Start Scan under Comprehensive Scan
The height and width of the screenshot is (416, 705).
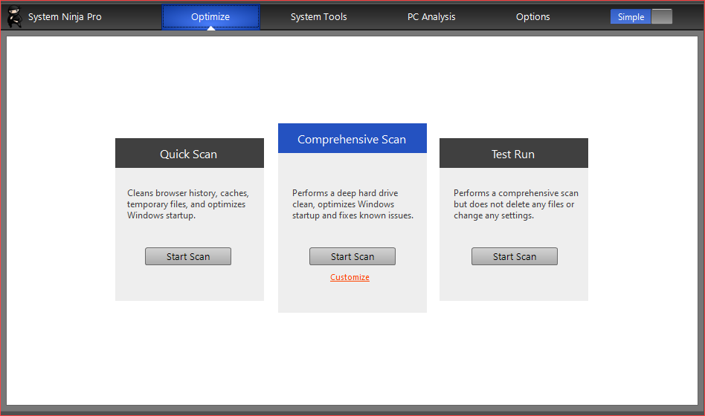(352, 256)
